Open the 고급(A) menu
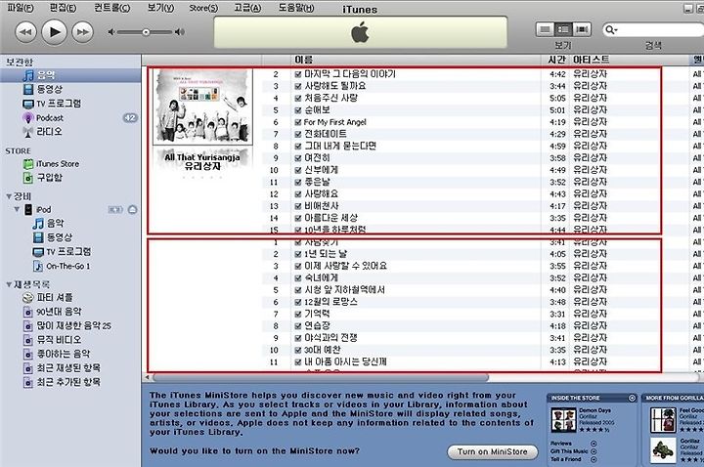This screenshot has height=467, width=704. [247, 8]
